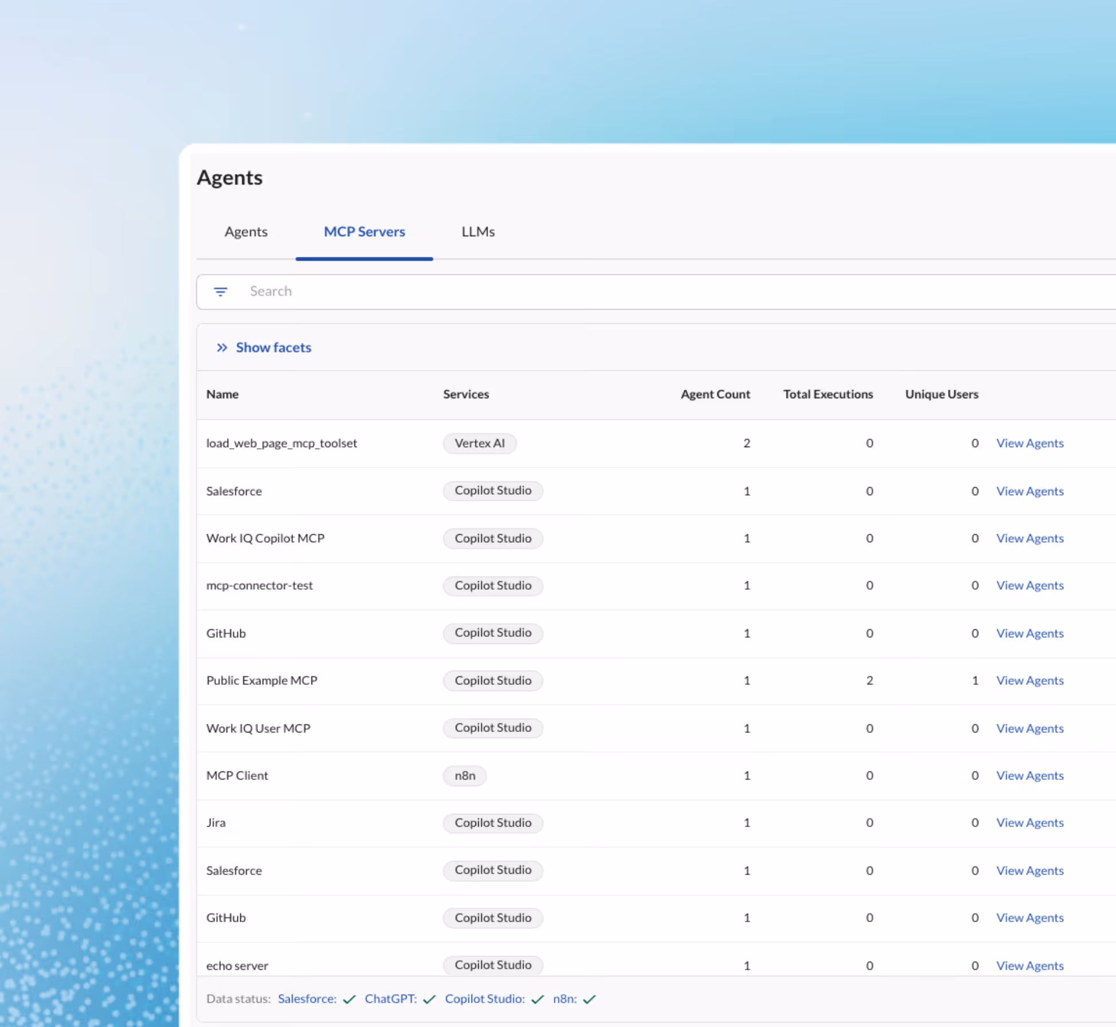Click Copilot Studio chip in mcp-connector-test row

(x=493, y=585)
